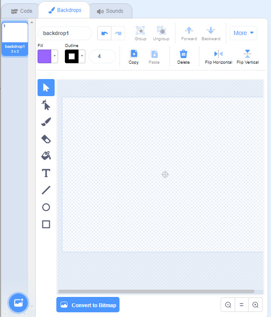Choose the Rectangle tool

click(x=46, y=224)
